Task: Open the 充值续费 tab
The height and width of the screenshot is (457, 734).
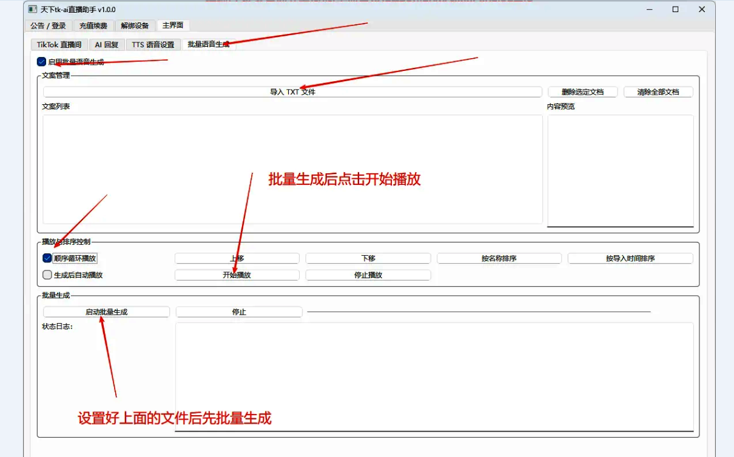Action: (93, 25)
